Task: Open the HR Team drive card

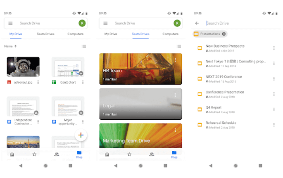Action: (140, 69)
